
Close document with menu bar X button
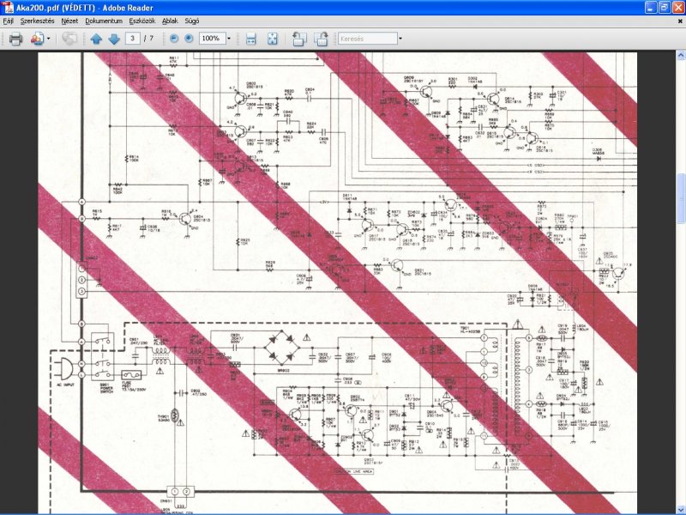680,21
